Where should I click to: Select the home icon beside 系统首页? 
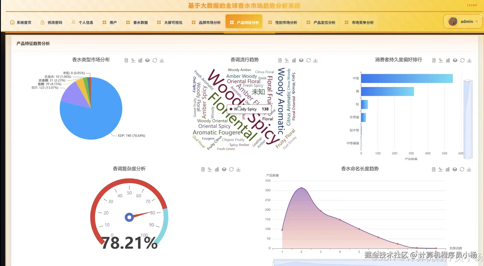pyautogui.click(x=12, y=22)
